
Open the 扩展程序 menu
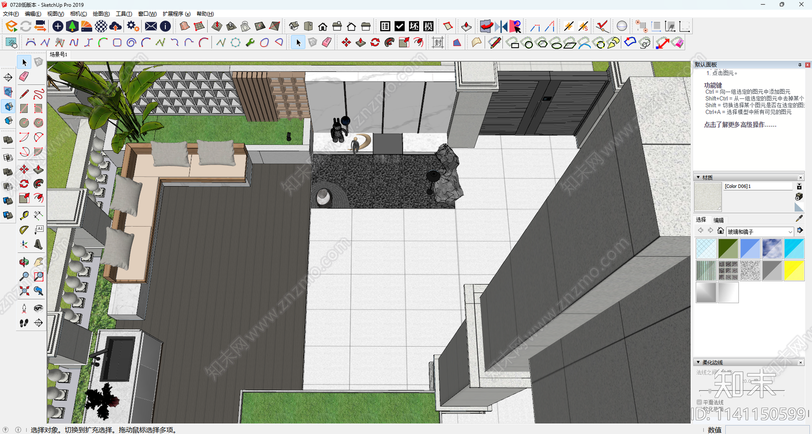point(177,14)
